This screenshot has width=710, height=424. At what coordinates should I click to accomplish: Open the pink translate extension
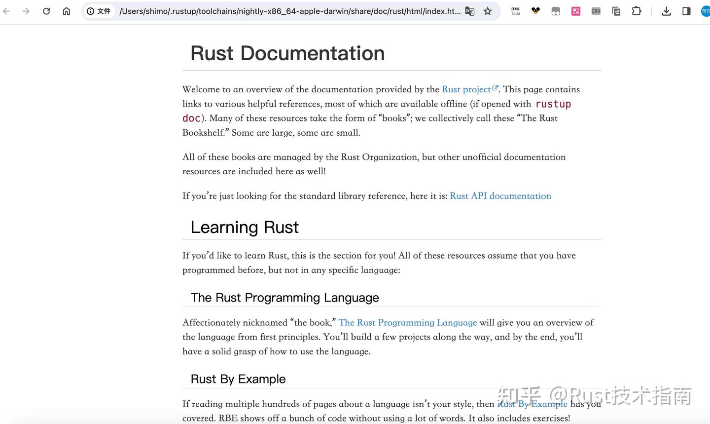pyautogui.click(x=575, y=11)
